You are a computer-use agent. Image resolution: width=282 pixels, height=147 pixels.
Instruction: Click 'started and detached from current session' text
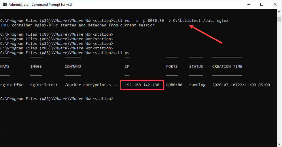point(107,25)
